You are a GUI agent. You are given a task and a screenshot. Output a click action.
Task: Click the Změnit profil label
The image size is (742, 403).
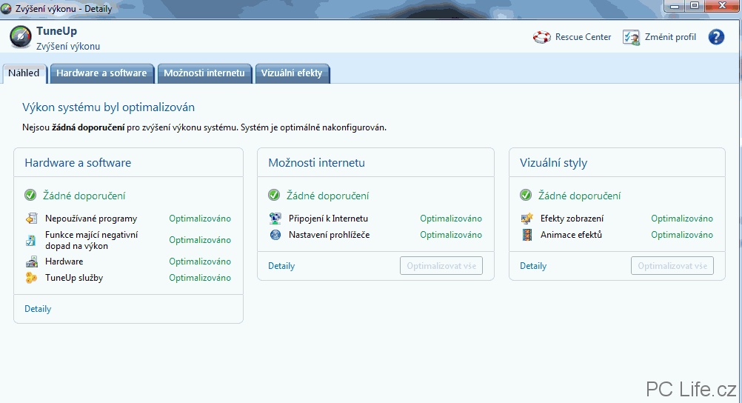[x=670, y=37]
